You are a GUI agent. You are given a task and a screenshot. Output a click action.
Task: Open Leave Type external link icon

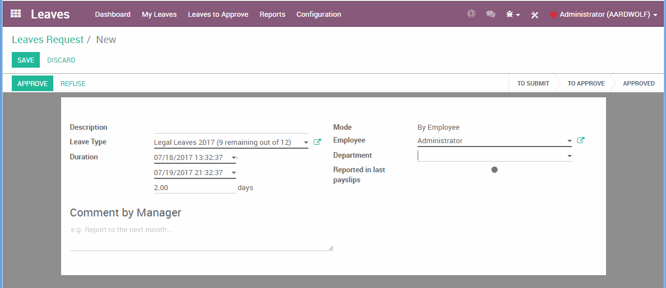pyautogui.click(x=317, y=142)
